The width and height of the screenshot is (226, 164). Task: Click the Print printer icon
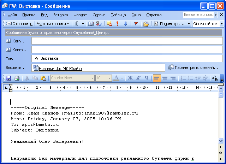(x=17, y=78)
